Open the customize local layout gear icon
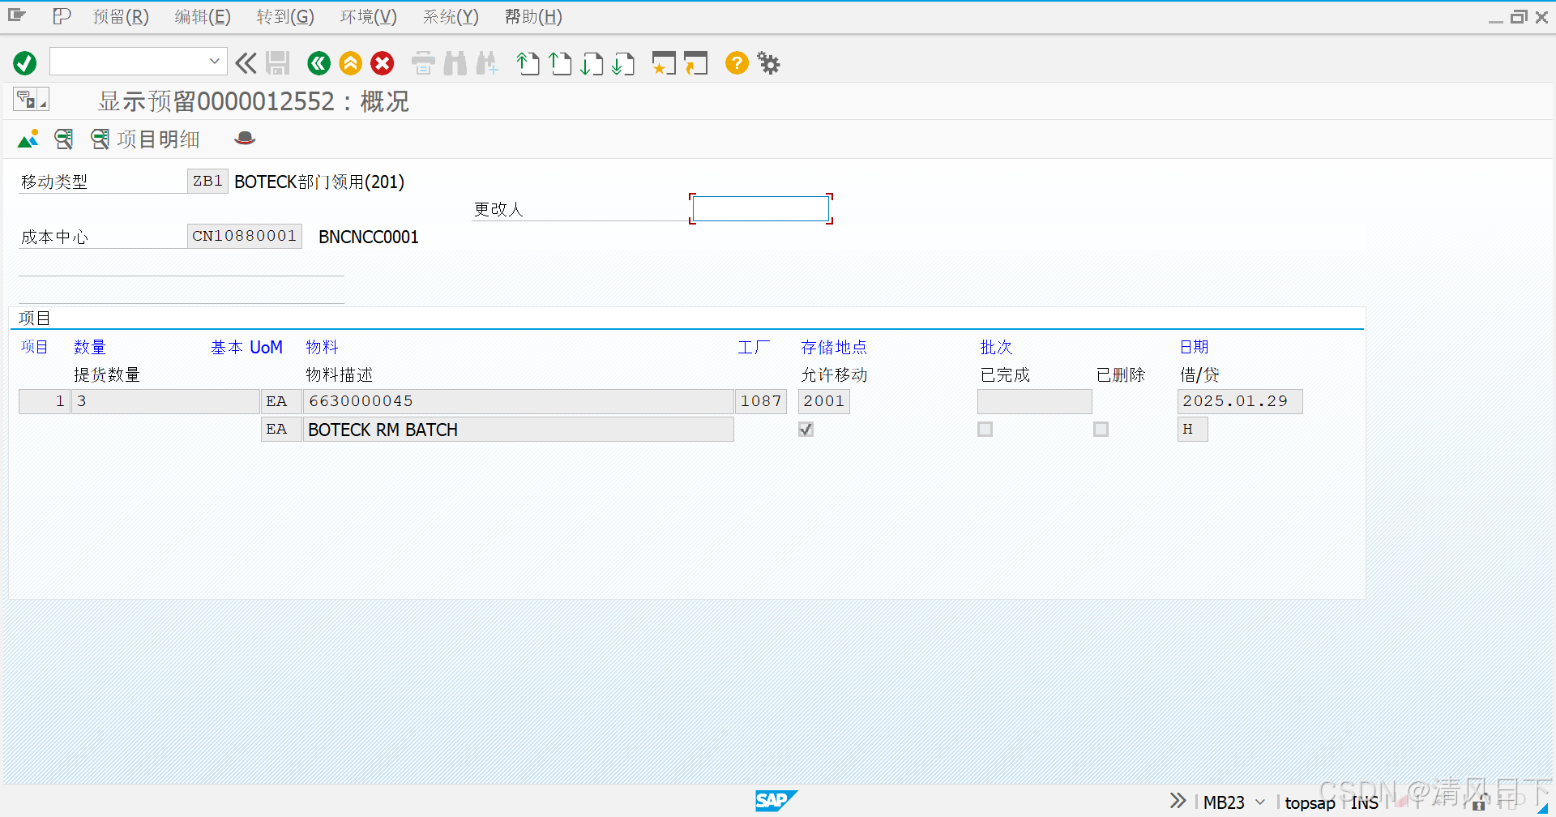Screen dimensions: 1556x817 click(767, 63)
